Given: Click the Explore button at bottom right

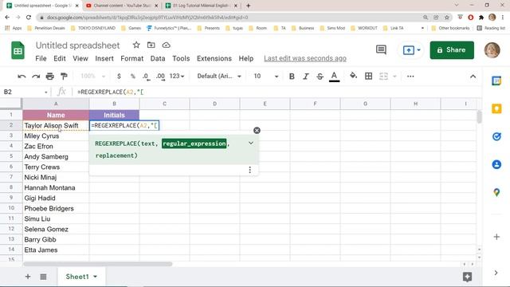Looking at the screenshot, I should tap(467, 277).
